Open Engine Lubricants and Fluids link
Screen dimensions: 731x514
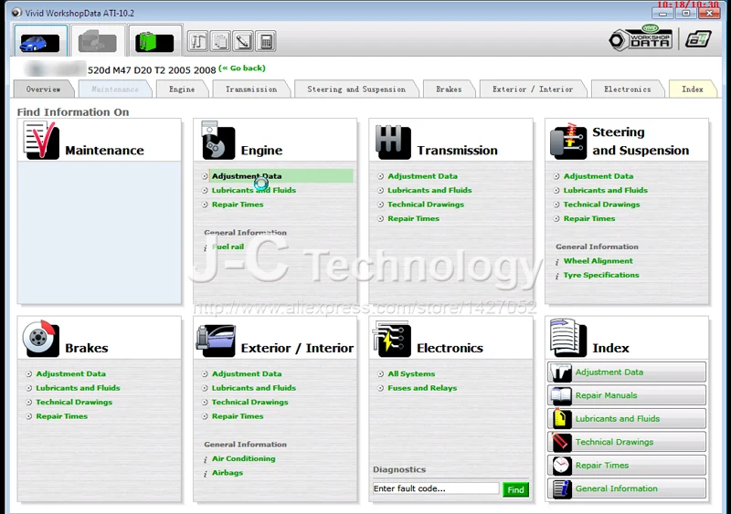[x=254, y=190]
